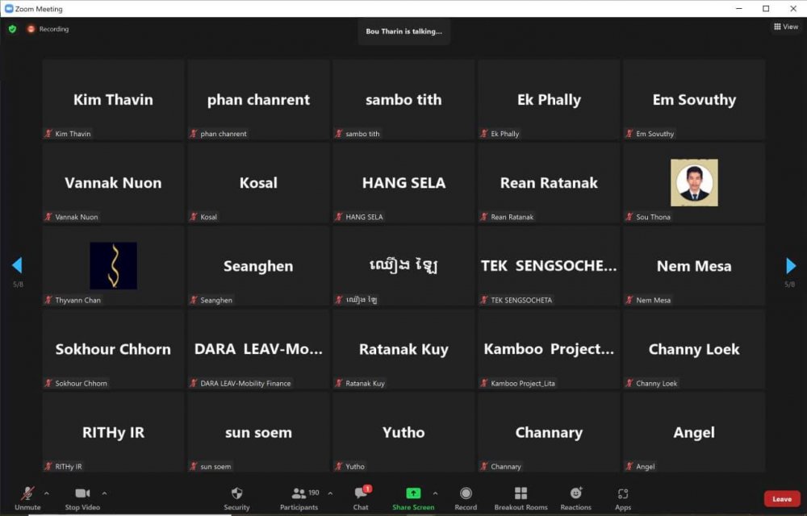Go to next gallery page arrow
The image size is (807, 516).
pyautogui.click(x=791, y=266)
